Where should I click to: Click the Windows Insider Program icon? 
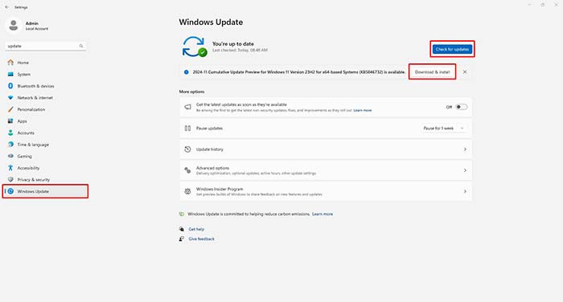pos(187,191)
